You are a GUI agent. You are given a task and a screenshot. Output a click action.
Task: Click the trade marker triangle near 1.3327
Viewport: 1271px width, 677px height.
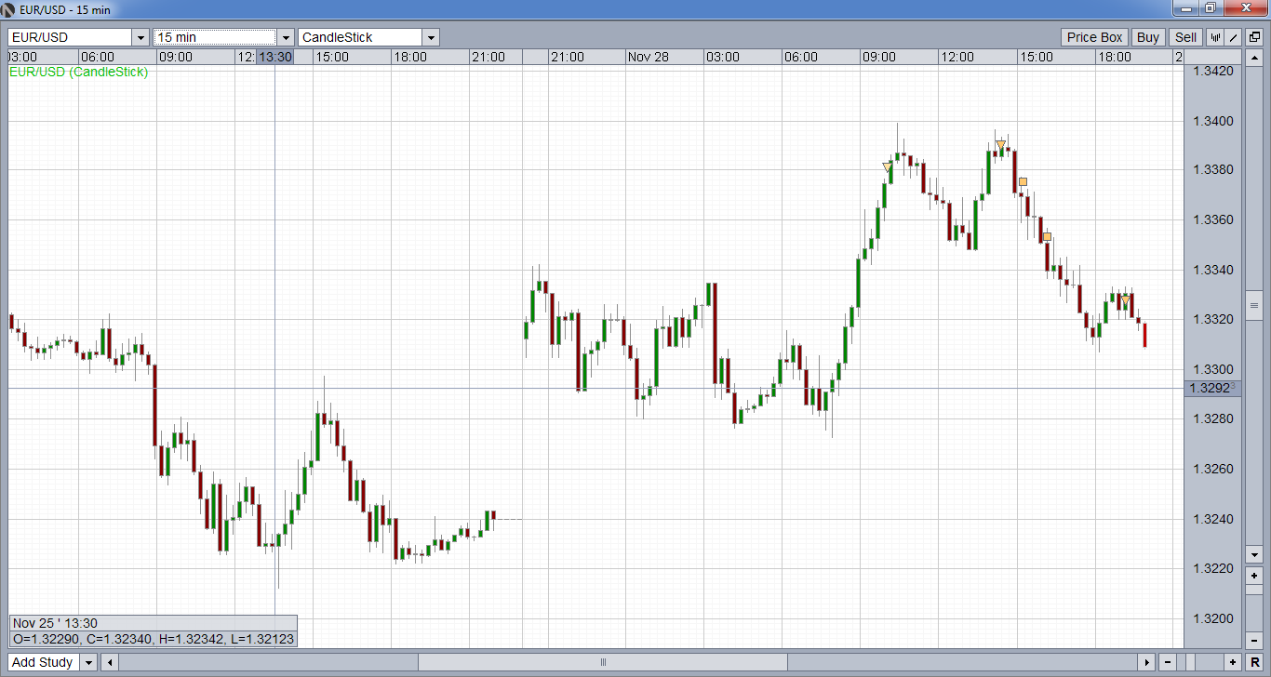pyautogui.click(x=1125, y=300)
